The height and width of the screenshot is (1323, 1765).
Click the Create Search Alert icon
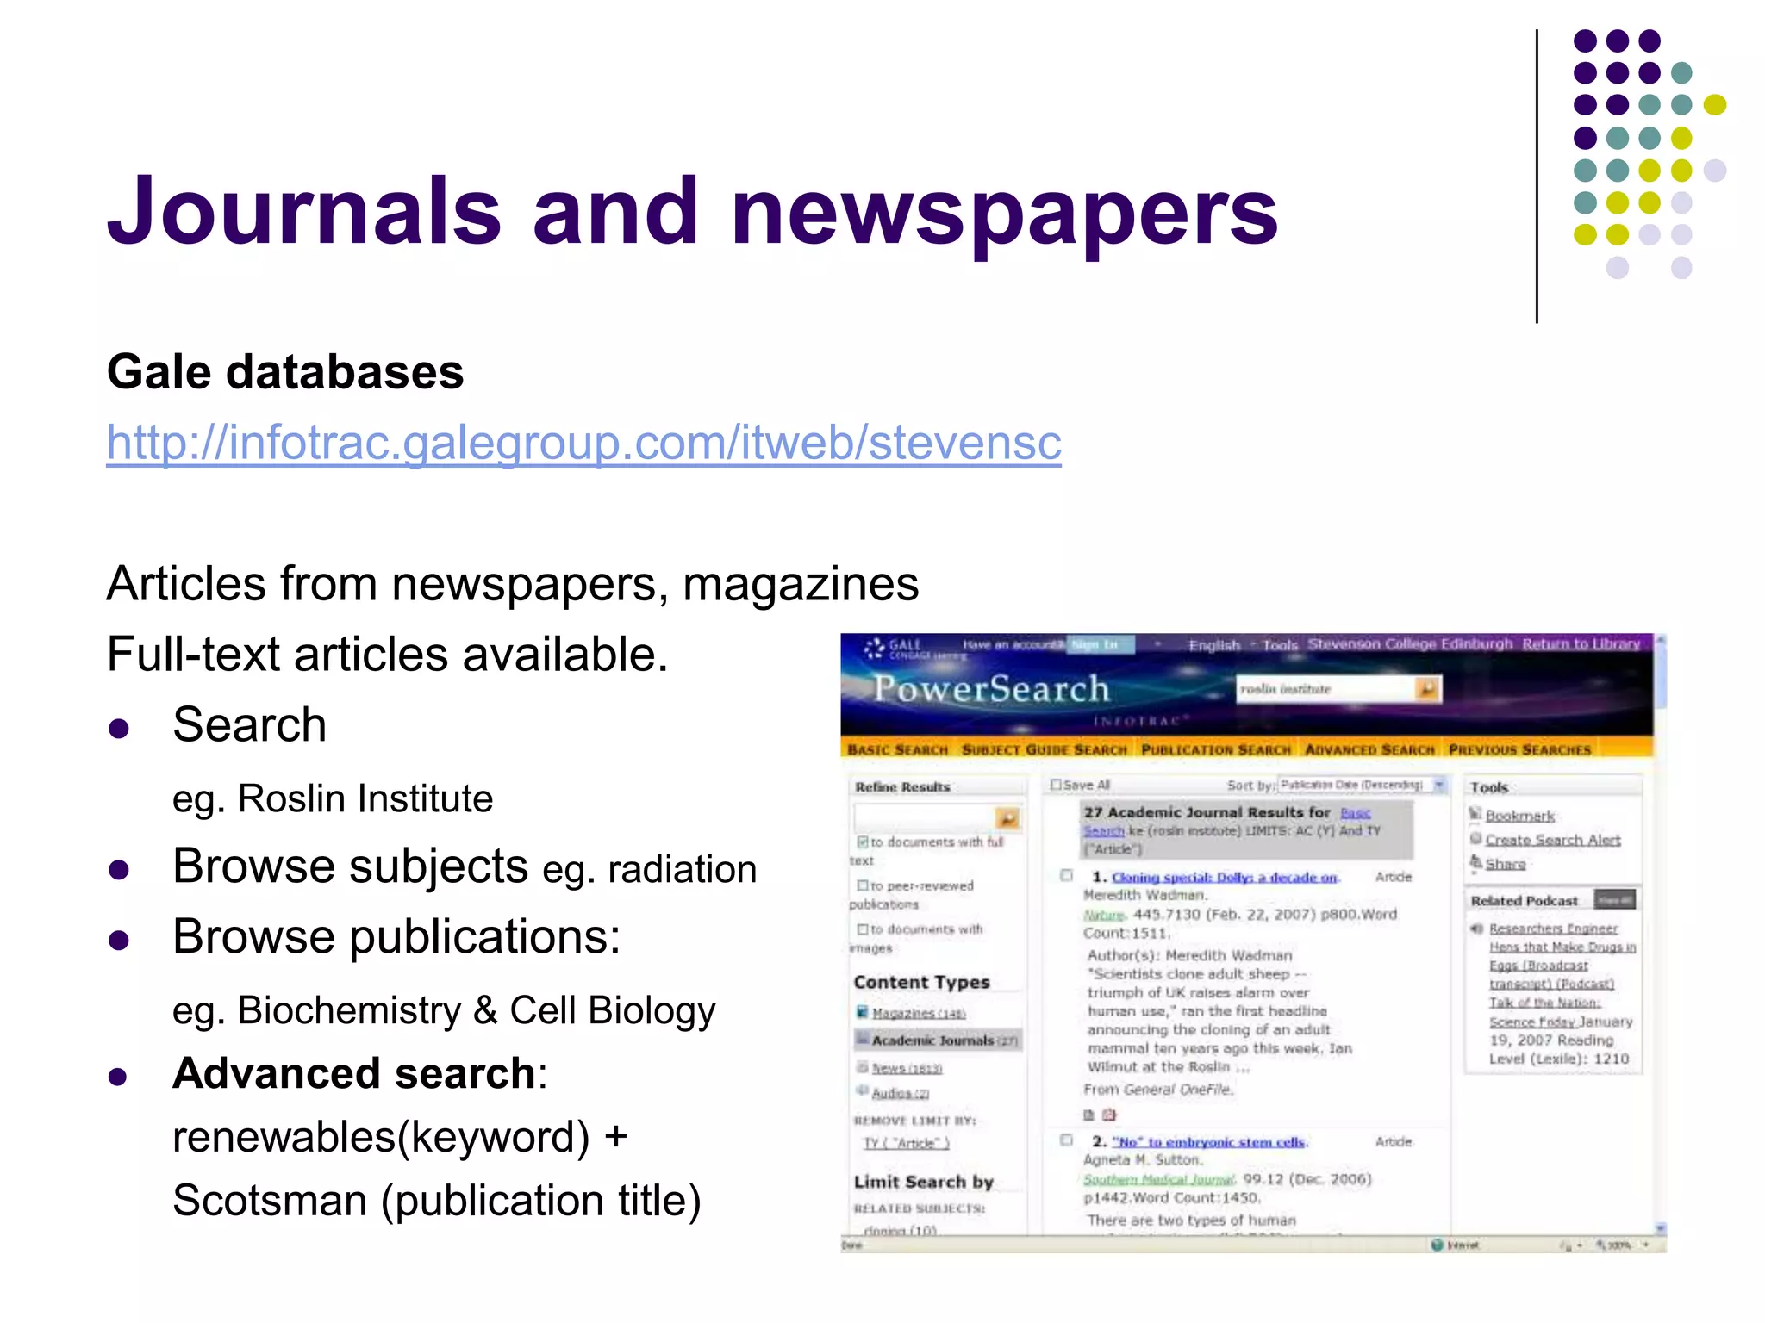click(1475, 838)
